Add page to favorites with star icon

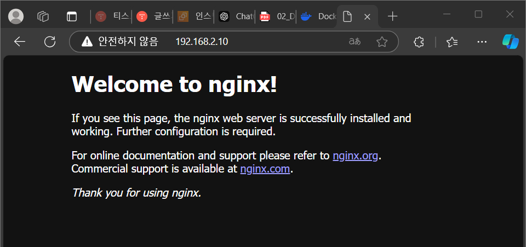[x=382, y=42]
